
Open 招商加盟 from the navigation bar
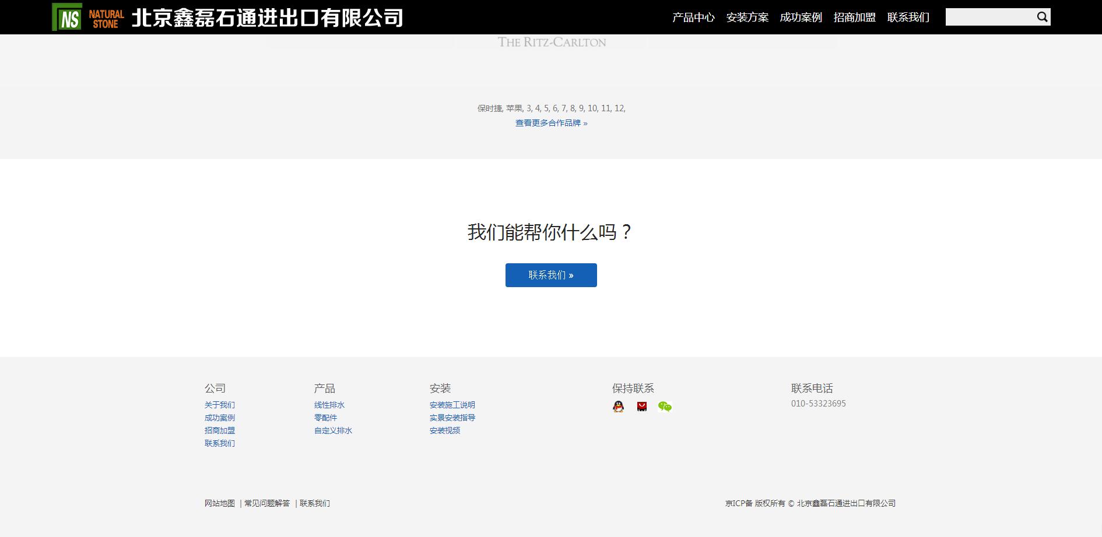pyautogui.click(x=854, y=17)
